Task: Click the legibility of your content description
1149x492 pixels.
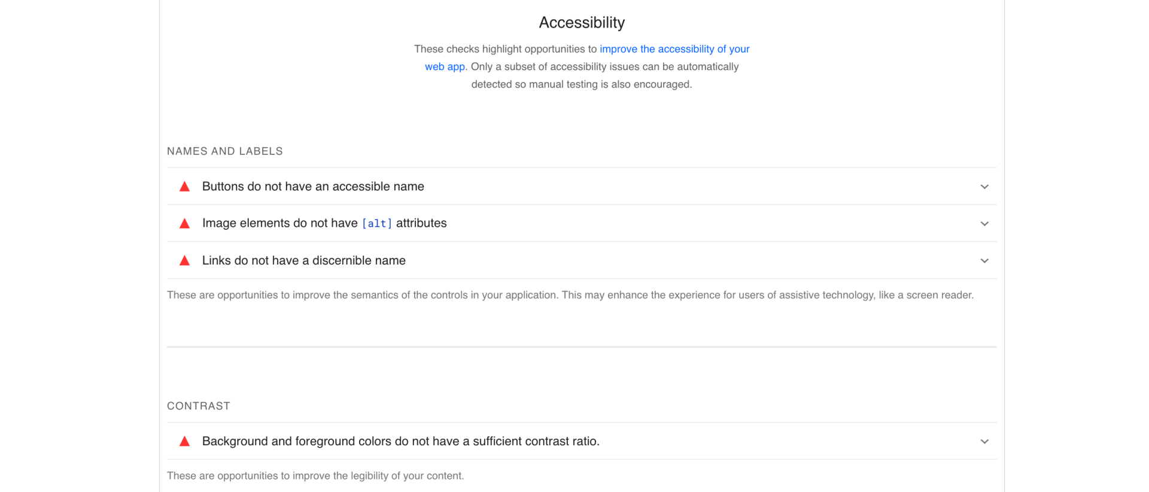Action: [x=315, y=476]
